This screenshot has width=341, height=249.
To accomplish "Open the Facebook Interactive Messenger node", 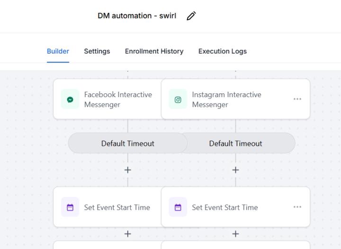I will (118, 99).
